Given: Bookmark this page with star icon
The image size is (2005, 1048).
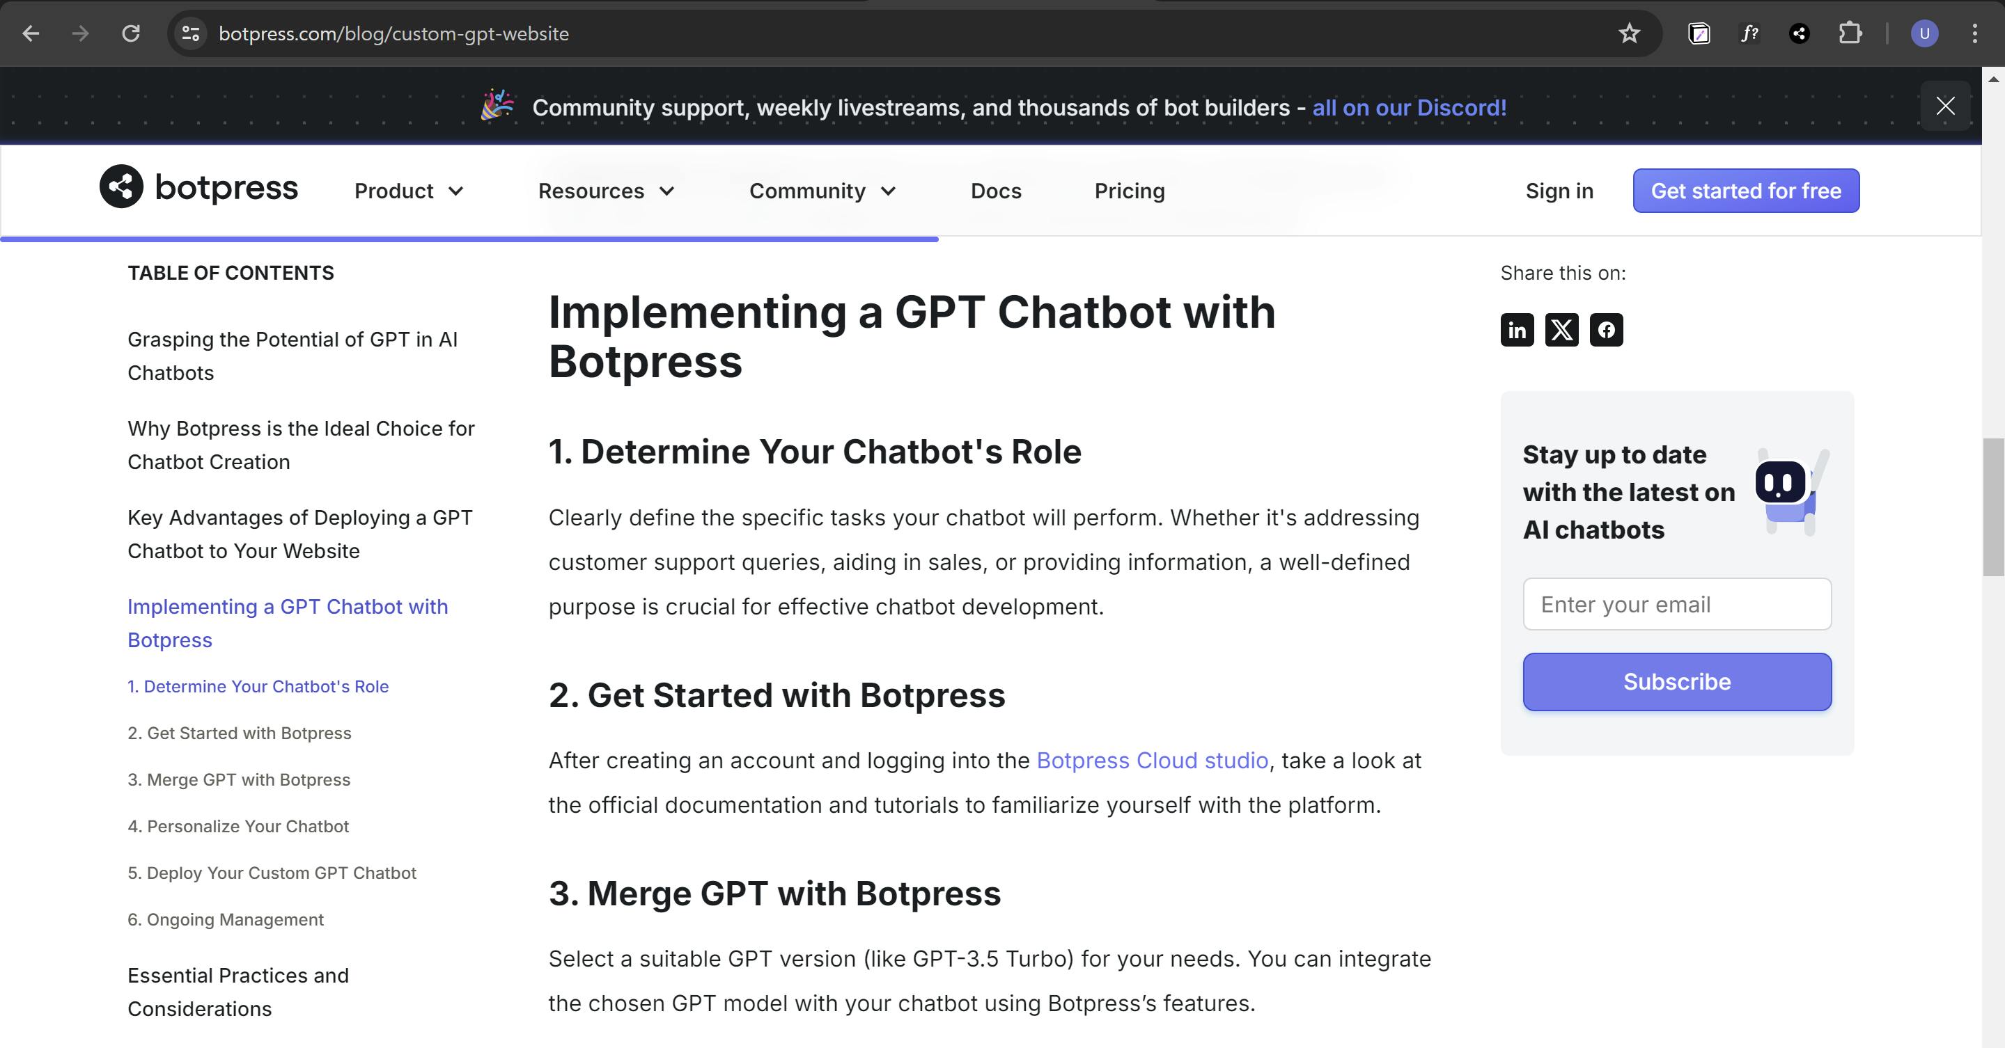Looking at the screenshot, I should [1628, 33].
